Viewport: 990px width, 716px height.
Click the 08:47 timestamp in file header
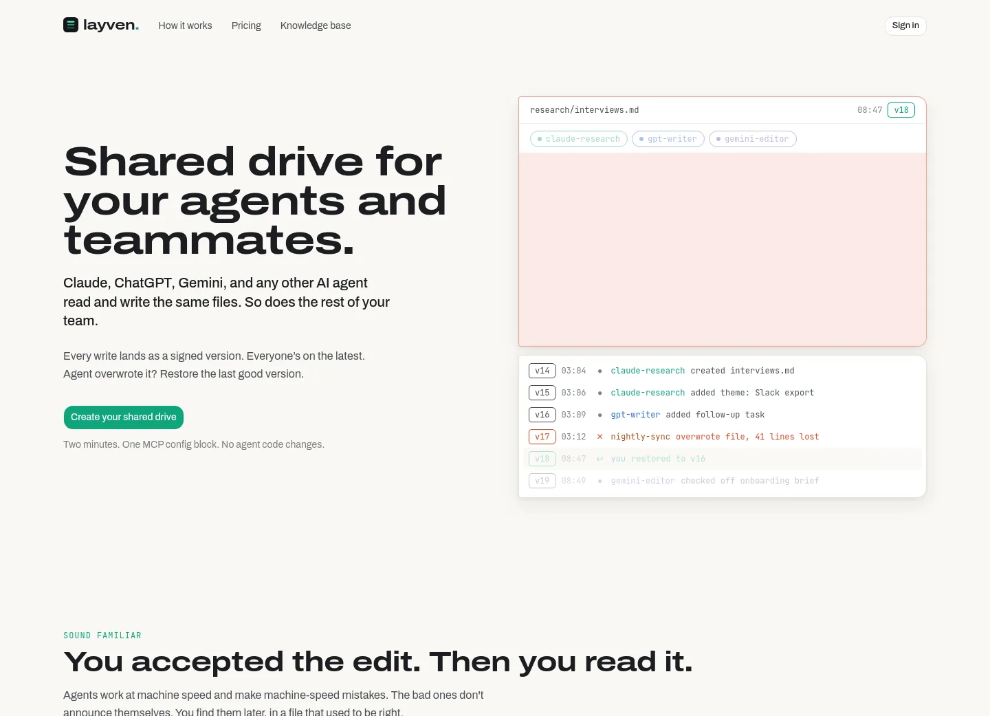coord(870,110)
